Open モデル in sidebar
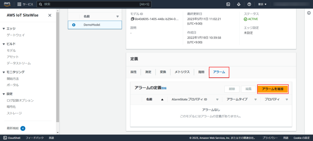This screenshot has width=313, height=141. click(x=11, y=51)
